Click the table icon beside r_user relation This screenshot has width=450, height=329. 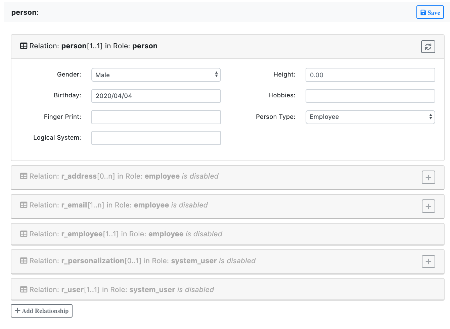coord(24,290)
